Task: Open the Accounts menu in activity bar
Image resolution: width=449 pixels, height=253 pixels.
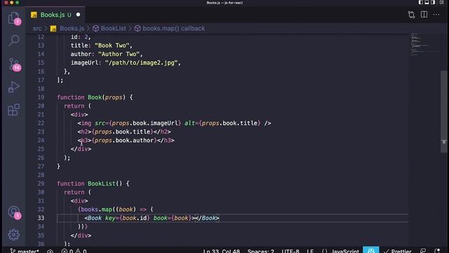Action: pos(14,212)
